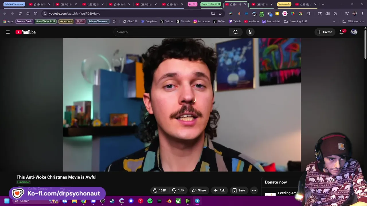Open the uBlock shield extension icon

click(285, 13)
